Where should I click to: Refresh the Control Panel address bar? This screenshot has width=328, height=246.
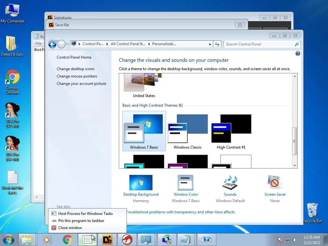[217, 44]
